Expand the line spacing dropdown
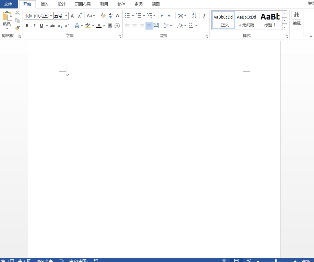Image resolution: width=314 pixels, height=262 pixels. (171, 26)
